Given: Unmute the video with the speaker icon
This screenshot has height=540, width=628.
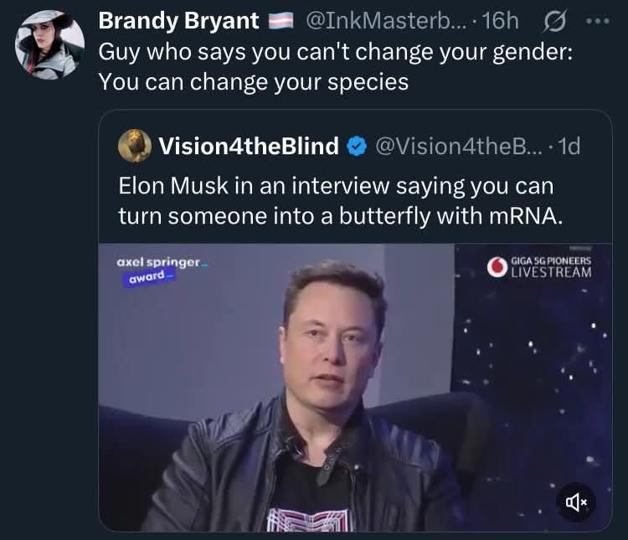Looking at the screenshot, I should (578, 501).
